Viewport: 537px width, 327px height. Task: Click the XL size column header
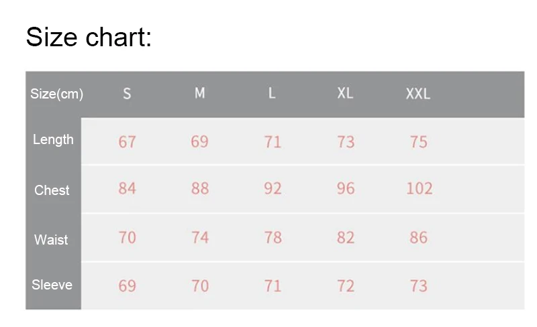click(345, 92)
